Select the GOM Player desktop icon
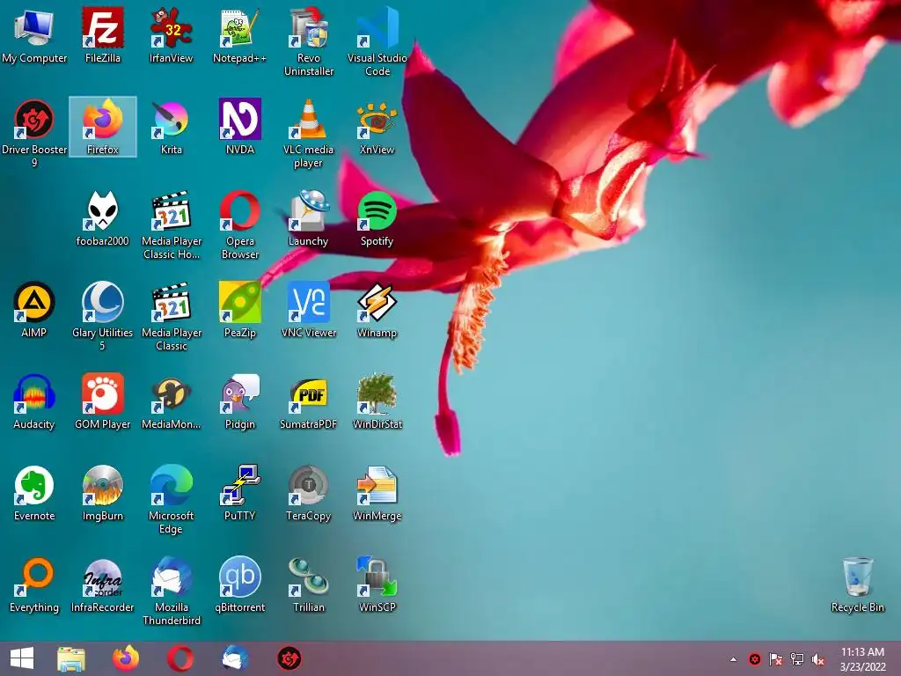The width and height of the screenshot is (901, 676). click(103, 401)
